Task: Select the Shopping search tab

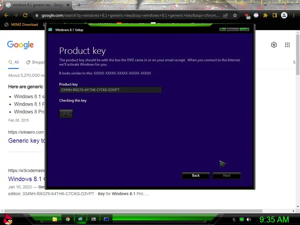Action: (x=35, y=62)
